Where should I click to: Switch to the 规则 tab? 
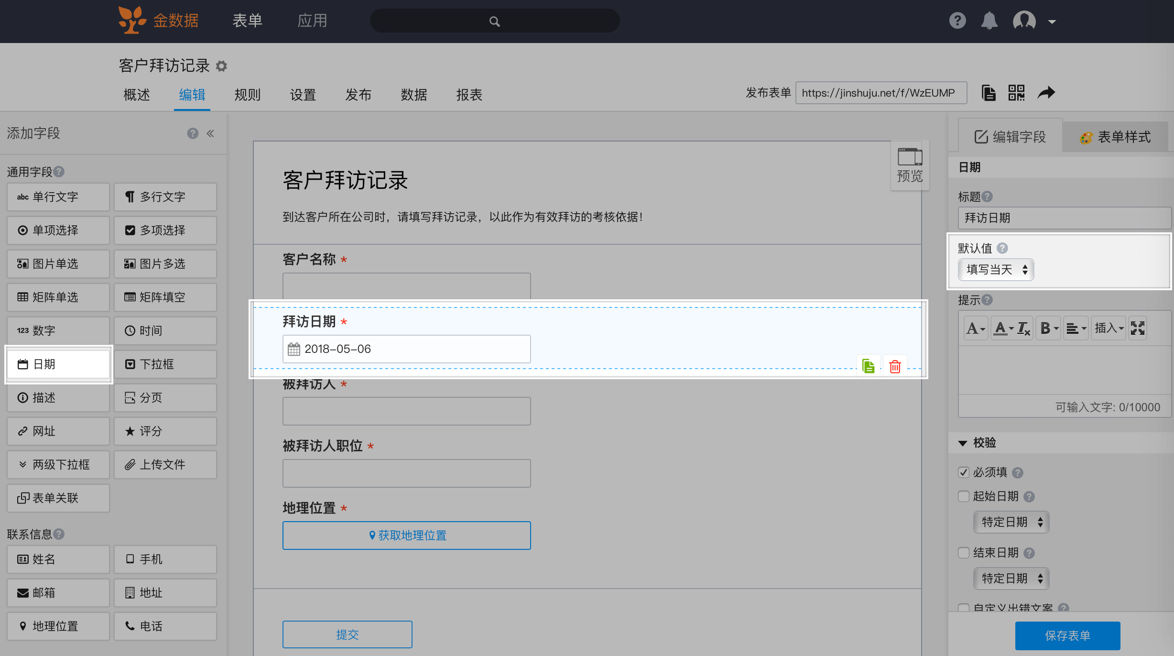point(247,95)
